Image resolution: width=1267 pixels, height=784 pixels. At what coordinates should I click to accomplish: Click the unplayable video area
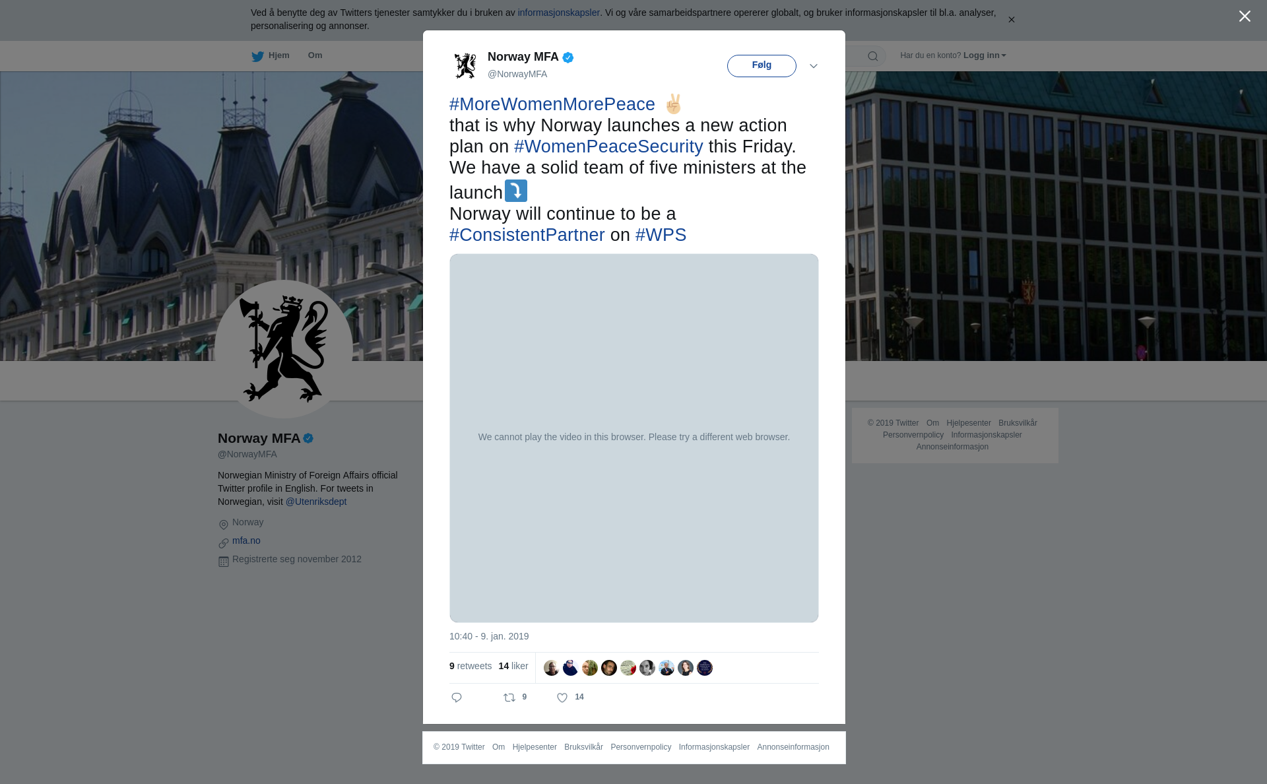click(x=634, y=438)
